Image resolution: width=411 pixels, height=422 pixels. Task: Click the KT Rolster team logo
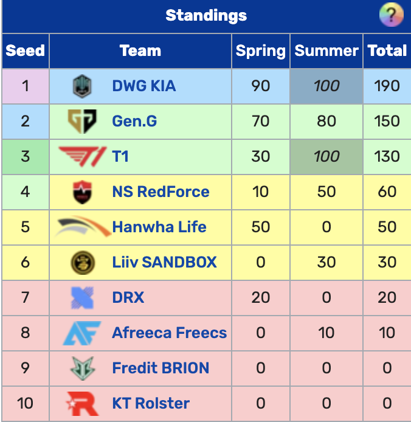click(81, 403)
